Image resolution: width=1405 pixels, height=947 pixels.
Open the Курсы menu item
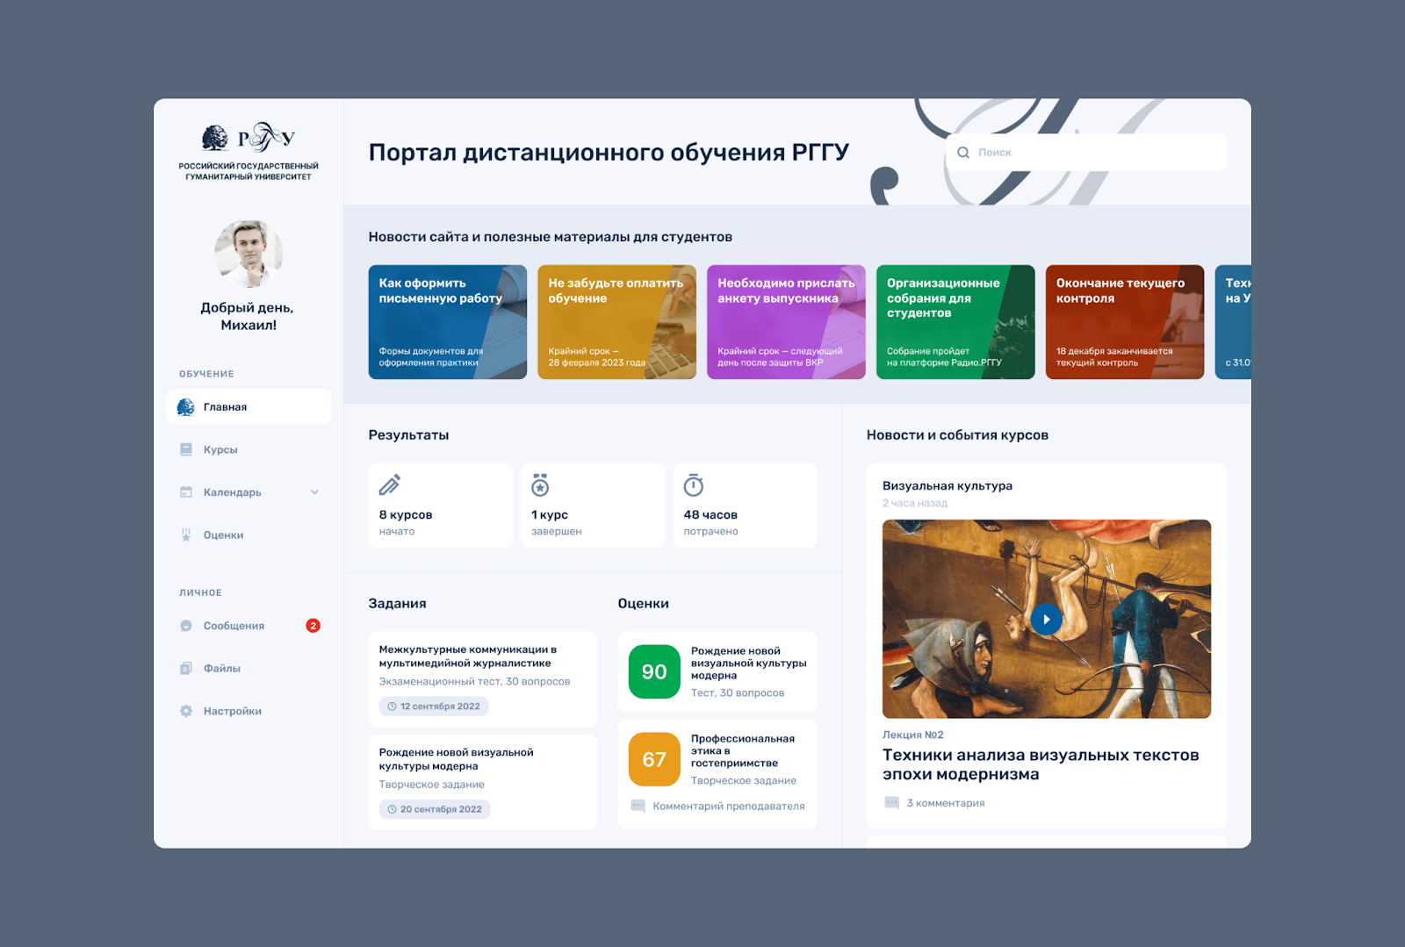tap(249, 449)
